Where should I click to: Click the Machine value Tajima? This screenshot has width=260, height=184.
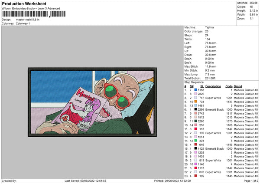[209, 27]
